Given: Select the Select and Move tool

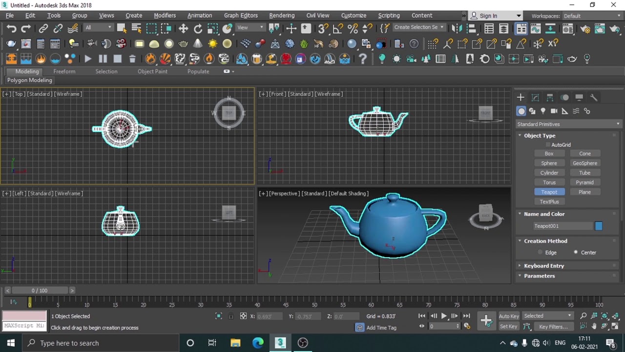Looking at the screenshot, I should click(x=183, y=29).
